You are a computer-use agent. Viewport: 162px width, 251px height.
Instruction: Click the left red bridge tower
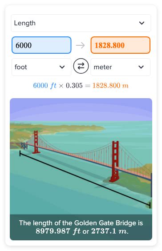36,142
